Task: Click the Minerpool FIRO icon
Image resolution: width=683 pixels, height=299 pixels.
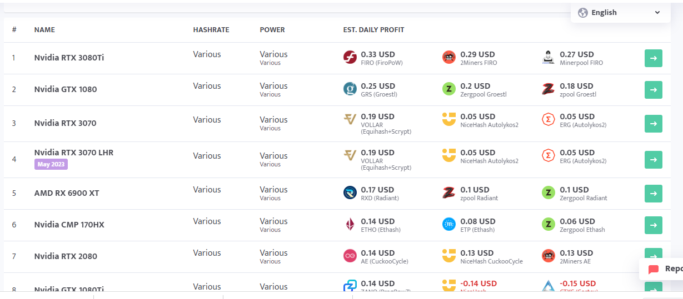Action: point(548,57)
